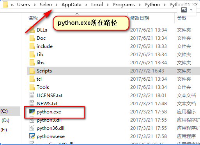Click the picture view icon button
This screenshot has width=200, height=145.
[184, 10]
